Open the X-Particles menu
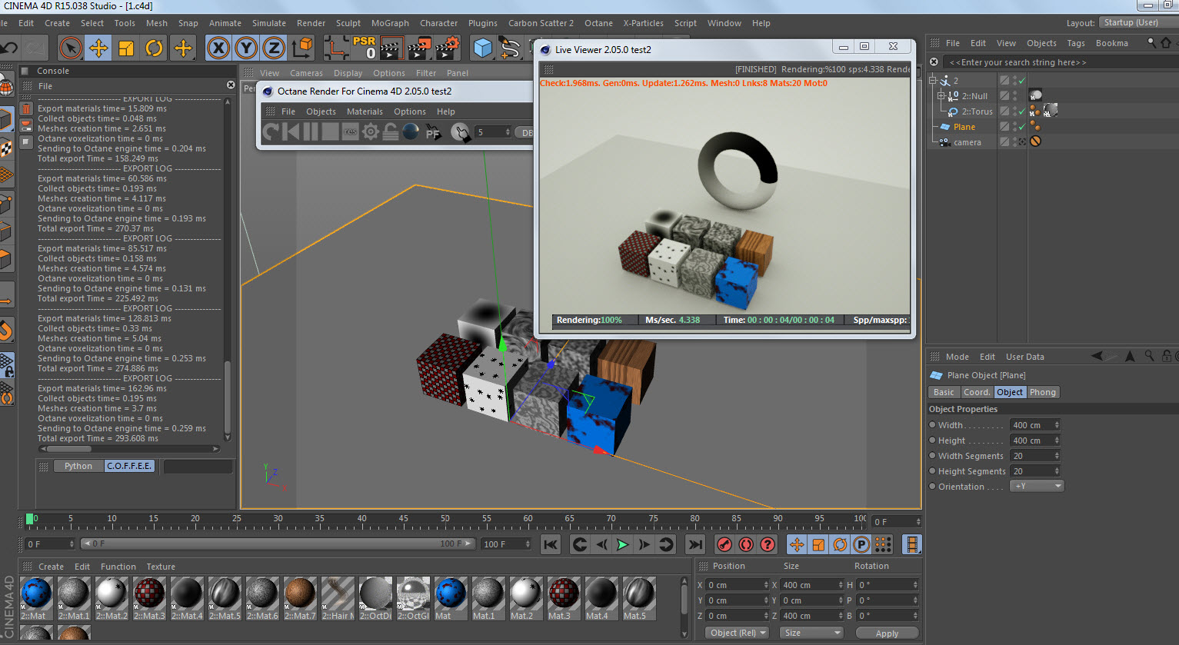 [643, 23]
